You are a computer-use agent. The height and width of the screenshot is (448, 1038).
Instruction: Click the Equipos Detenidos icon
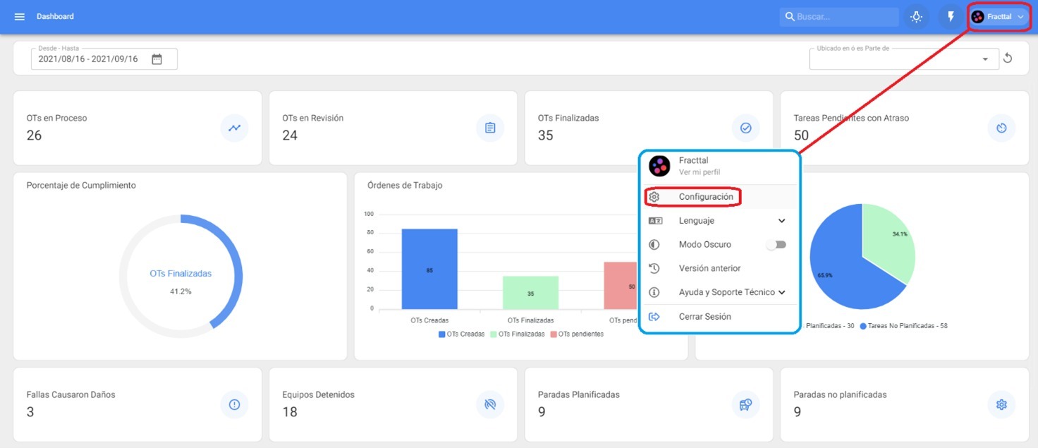coord(490,404)
